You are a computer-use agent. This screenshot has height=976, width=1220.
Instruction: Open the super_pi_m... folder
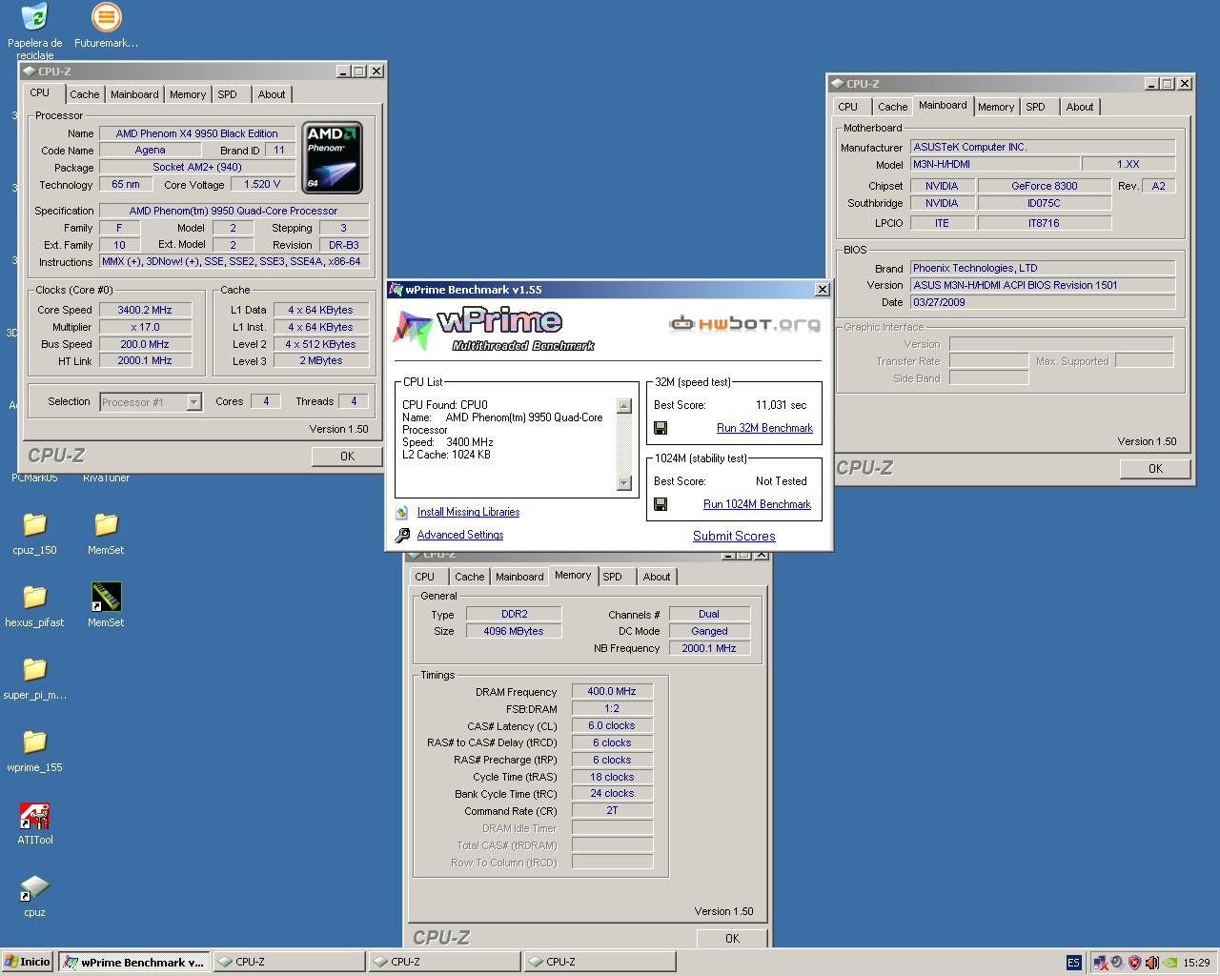[x=34, y=669]
